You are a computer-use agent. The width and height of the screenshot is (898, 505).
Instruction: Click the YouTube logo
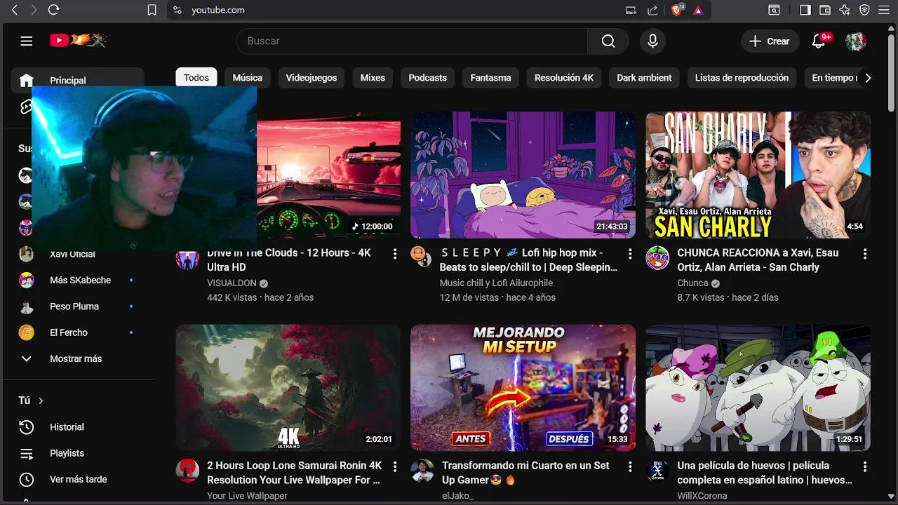coord(79,41)
